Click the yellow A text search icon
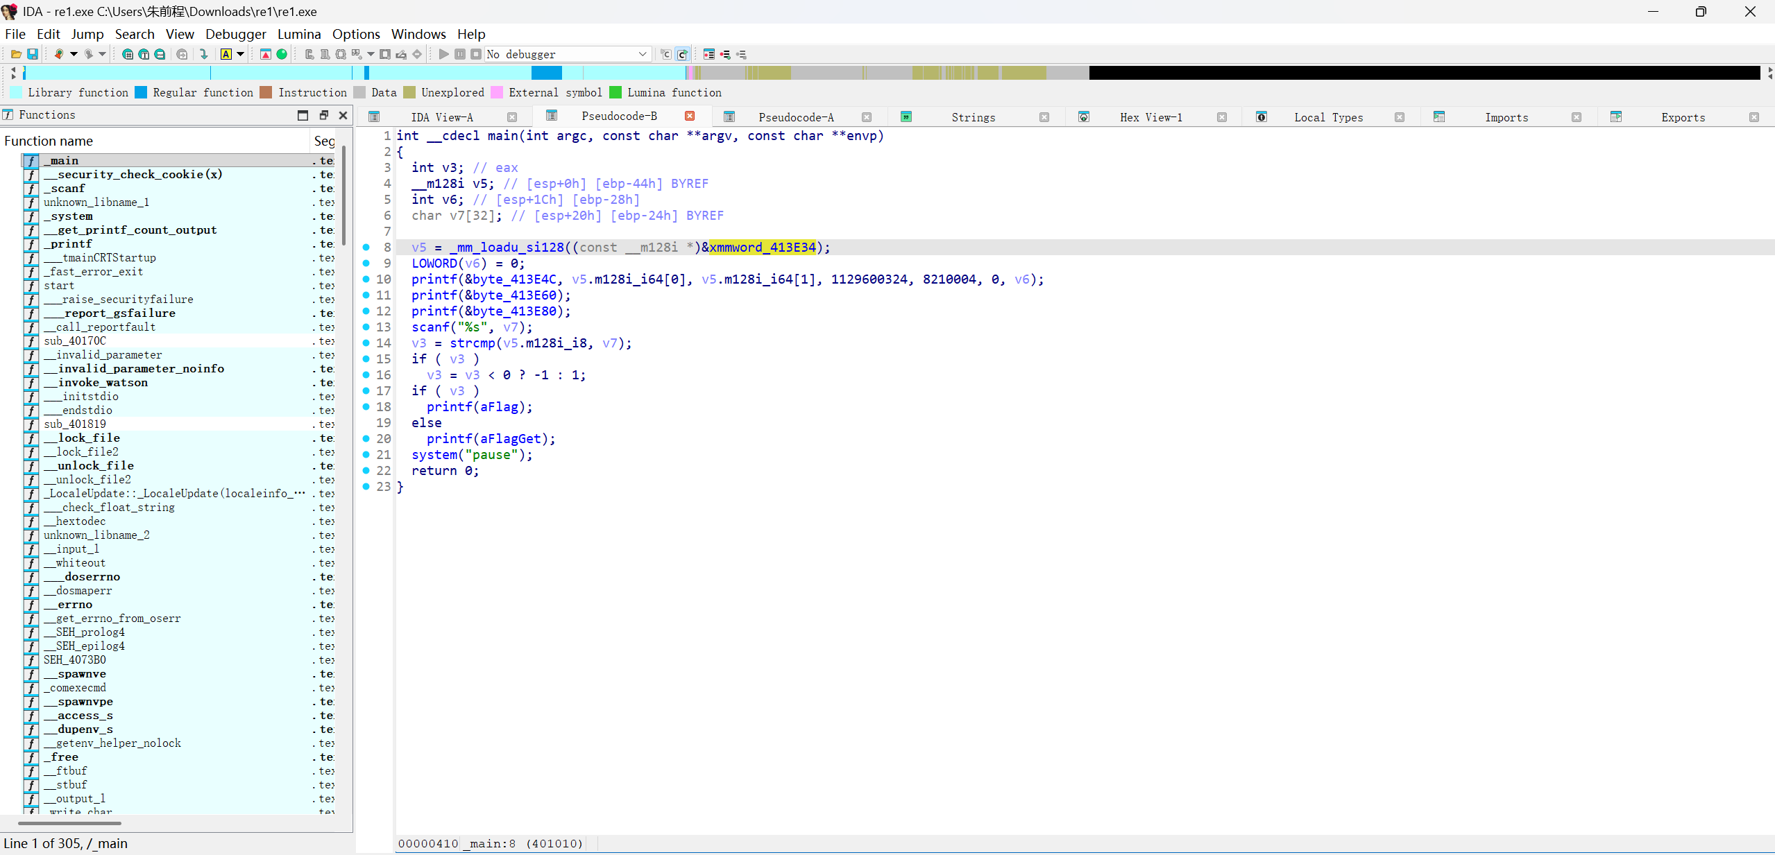The width and height of the screenshot is (1775, 855). point(226,54)
